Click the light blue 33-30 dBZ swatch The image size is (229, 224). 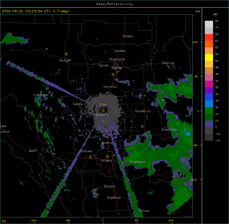click(x=209, y=104)
